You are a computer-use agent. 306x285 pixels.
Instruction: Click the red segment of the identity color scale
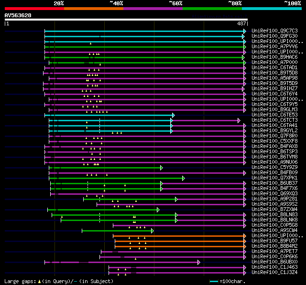(x=34, y=9)
